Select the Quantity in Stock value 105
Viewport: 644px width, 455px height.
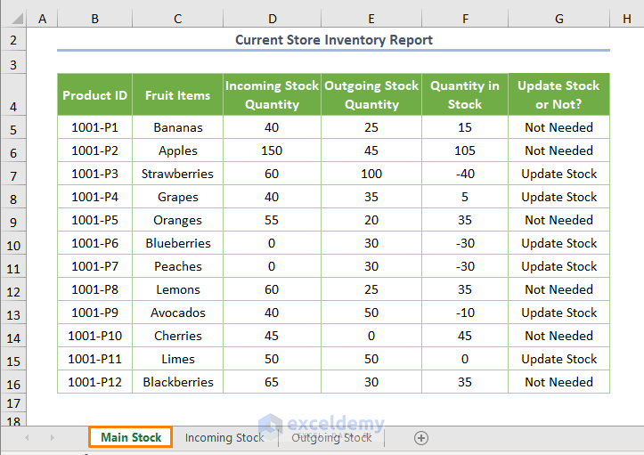click(465, 150)
